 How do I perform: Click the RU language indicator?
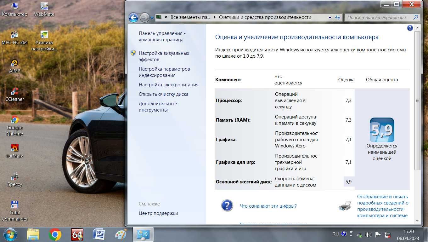pyautogui.click(x=335, y=234)
